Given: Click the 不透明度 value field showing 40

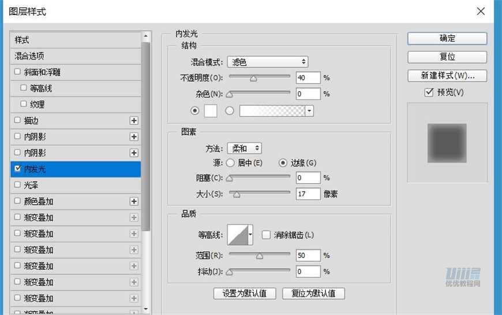Looking at the screenshot, I should click(x=308, y=77).
